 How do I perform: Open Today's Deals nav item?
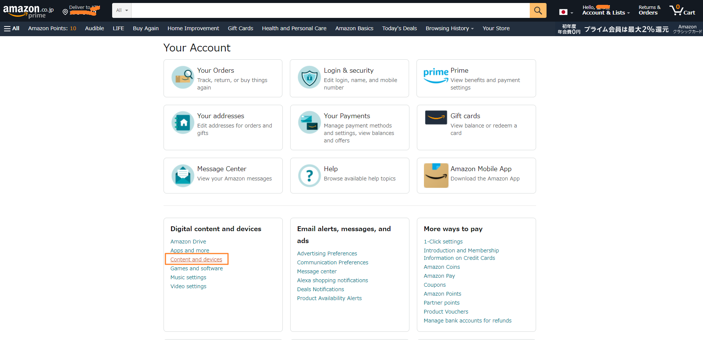point(399,28)
